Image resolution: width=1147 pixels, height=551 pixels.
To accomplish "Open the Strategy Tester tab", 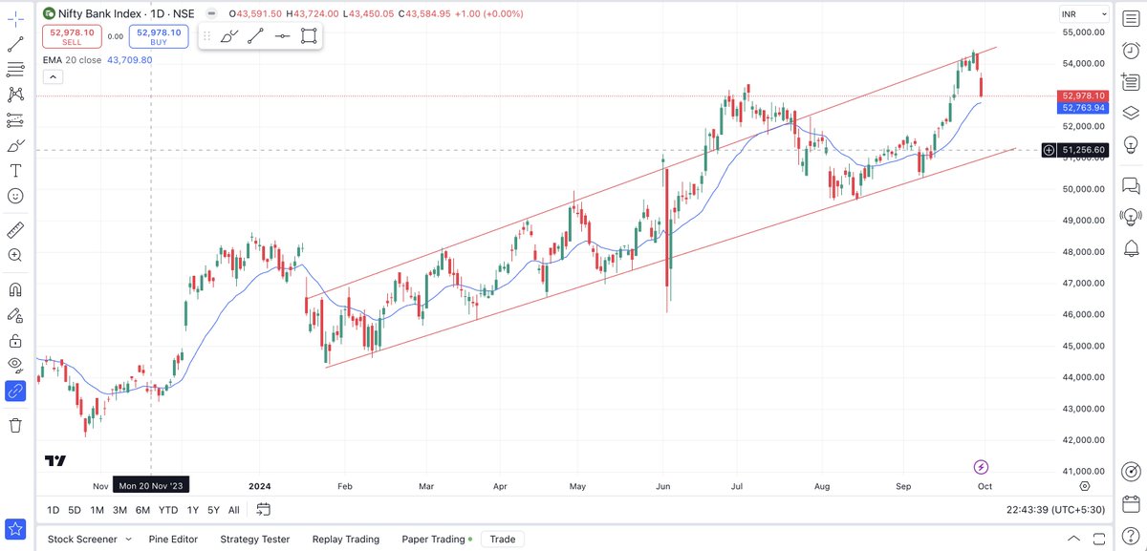I will 254,539.
